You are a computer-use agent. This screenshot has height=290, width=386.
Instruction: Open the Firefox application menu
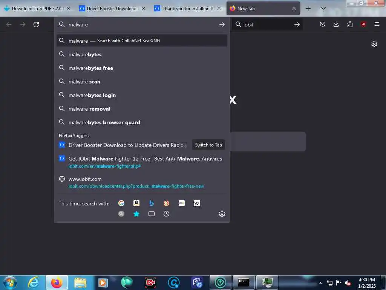pos(377,24)
